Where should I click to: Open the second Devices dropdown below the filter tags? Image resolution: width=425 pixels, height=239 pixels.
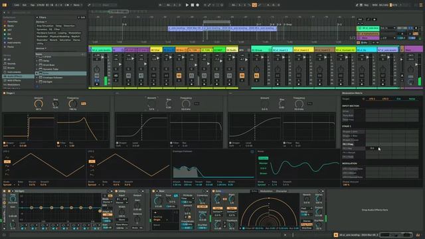[41, 48]
